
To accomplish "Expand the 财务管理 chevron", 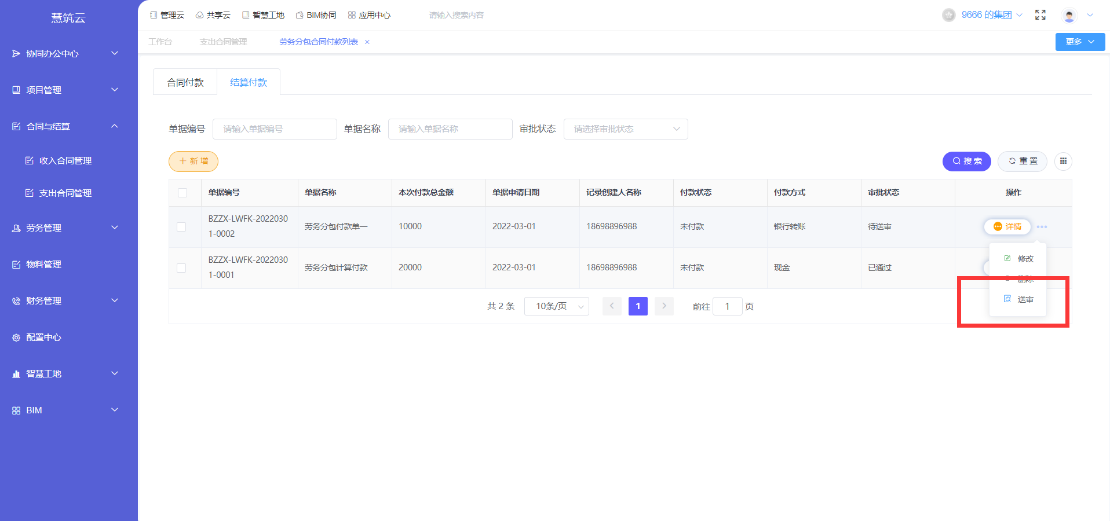I will [x=115, y=300].
